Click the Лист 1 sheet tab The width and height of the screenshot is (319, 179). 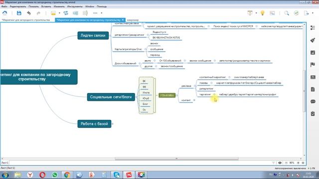[4, 163]
